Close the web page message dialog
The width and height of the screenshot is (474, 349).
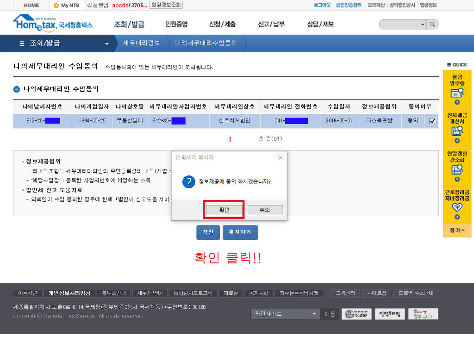click(280, 157)
